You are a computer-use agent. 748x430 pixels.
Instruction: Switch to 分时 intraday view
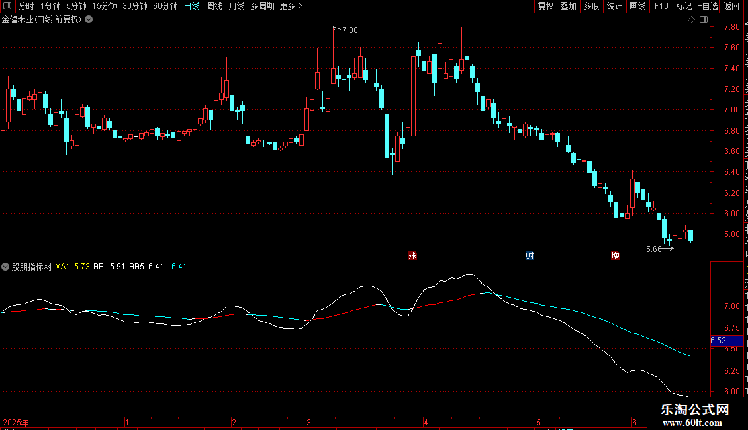pyautogui.click(x=26, y=6)
